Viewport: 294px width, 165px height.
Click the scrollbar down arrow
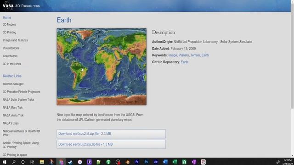(x=292, y=156)
